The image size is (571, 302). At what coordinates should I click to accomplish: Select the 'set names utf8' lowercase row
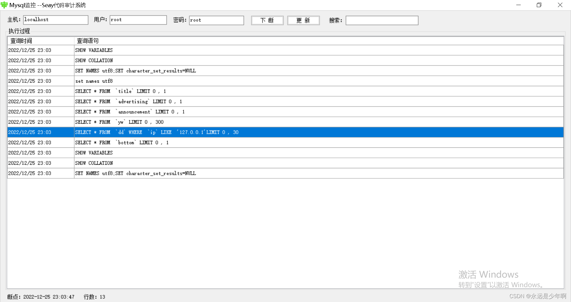click(285, 81)
